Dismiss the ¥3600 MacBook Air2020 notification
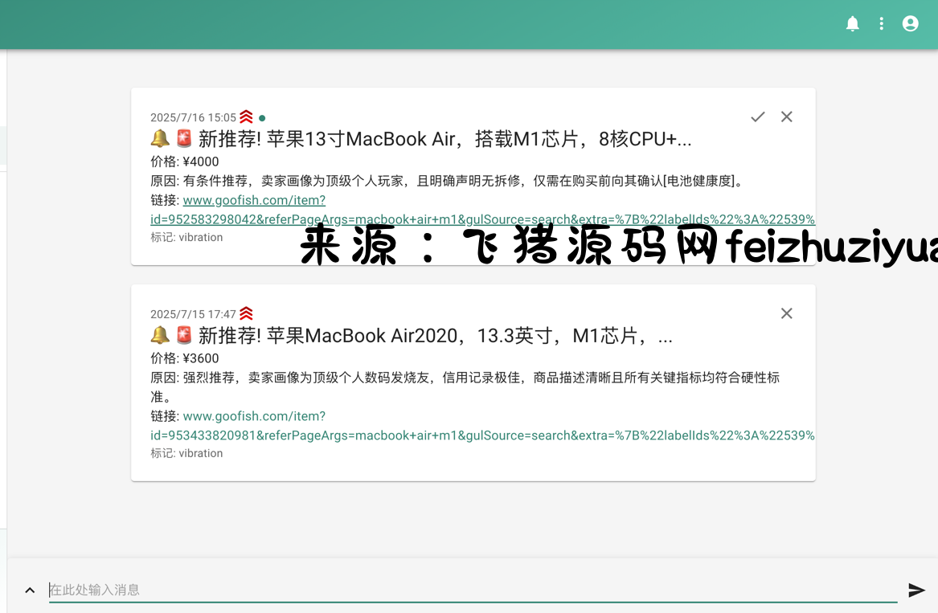Screen dimensions: 938x613 pyautogui.click(x=787, y=313)
